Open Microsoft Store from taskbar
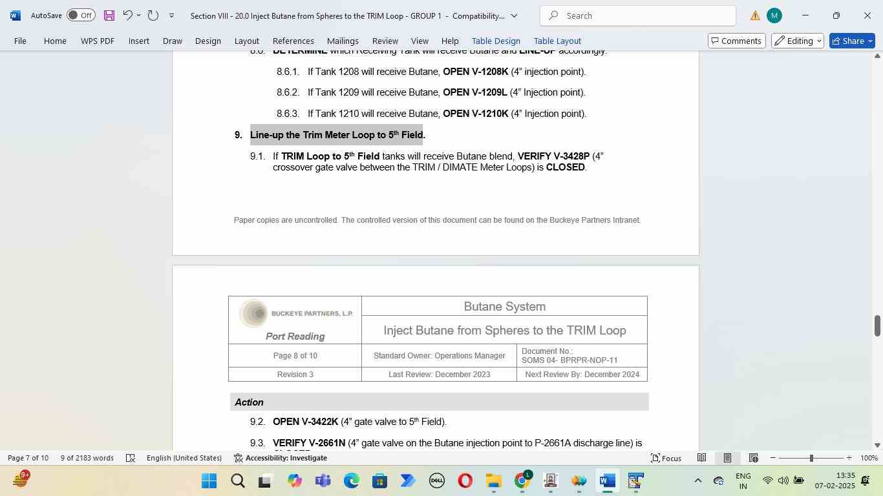Image resolution: width=883 pixels, height=496 pixels. click(x=379, y=481)
